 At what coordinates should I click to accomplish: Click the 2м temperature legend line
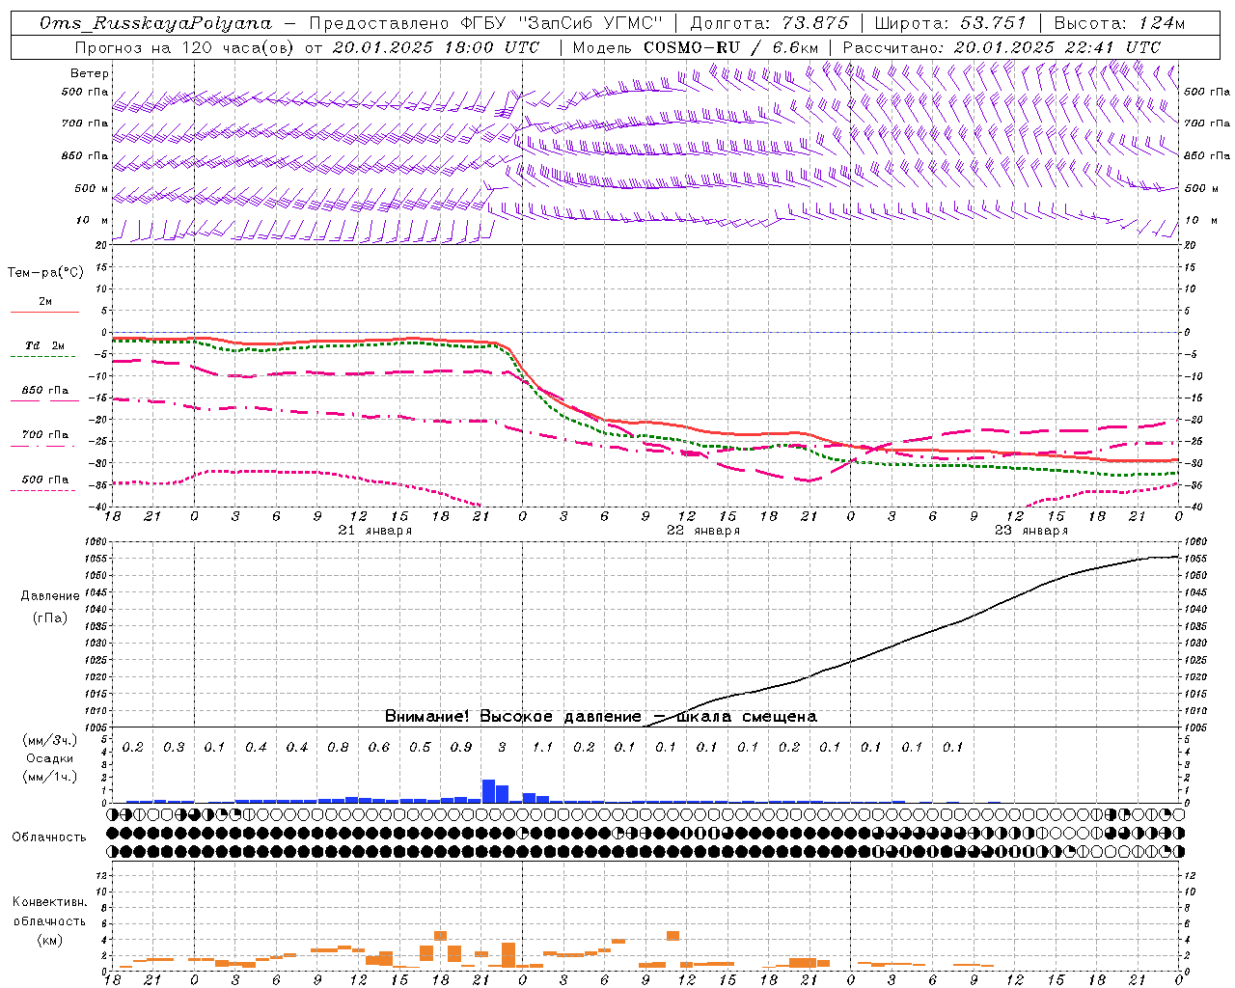click(44, 313)
